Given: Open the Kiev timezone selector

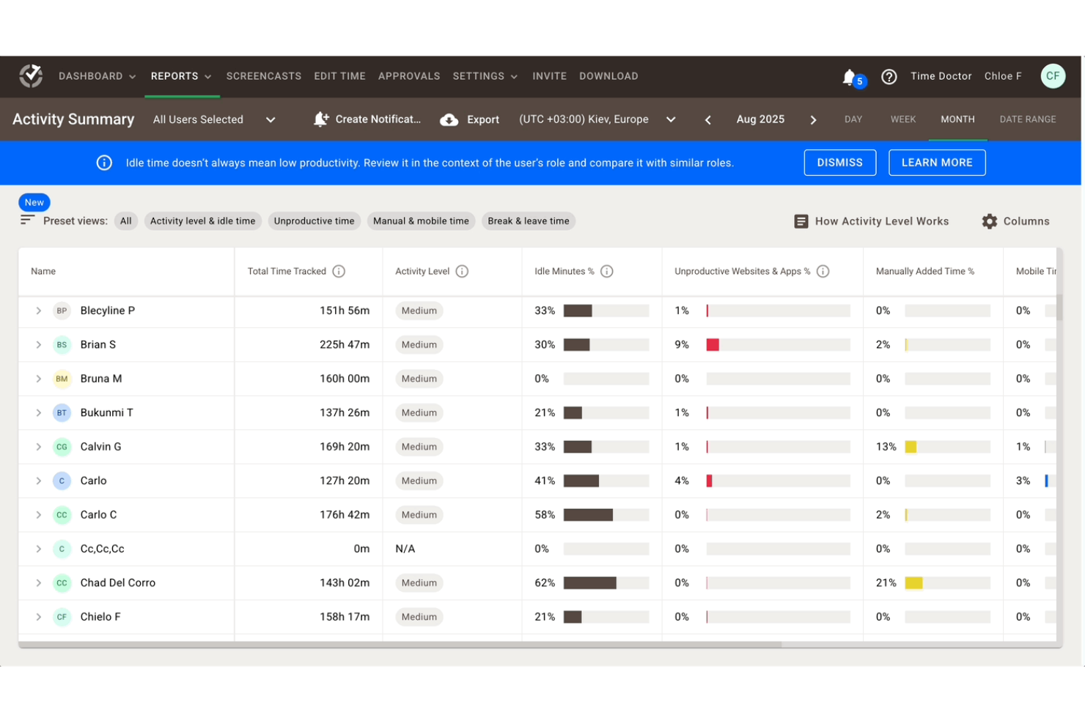Looking at the screenshot, I should pyautogui.click(x=597, y=119).
